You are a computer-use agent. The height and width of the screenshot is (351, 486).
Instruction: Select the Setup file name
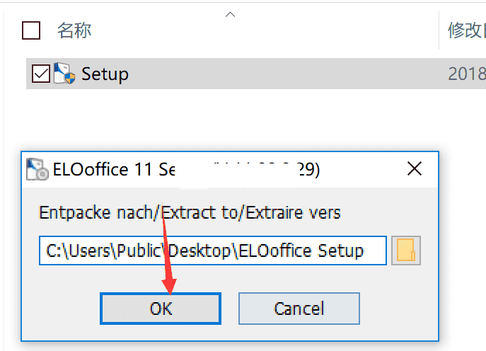[x=105, y=74]
